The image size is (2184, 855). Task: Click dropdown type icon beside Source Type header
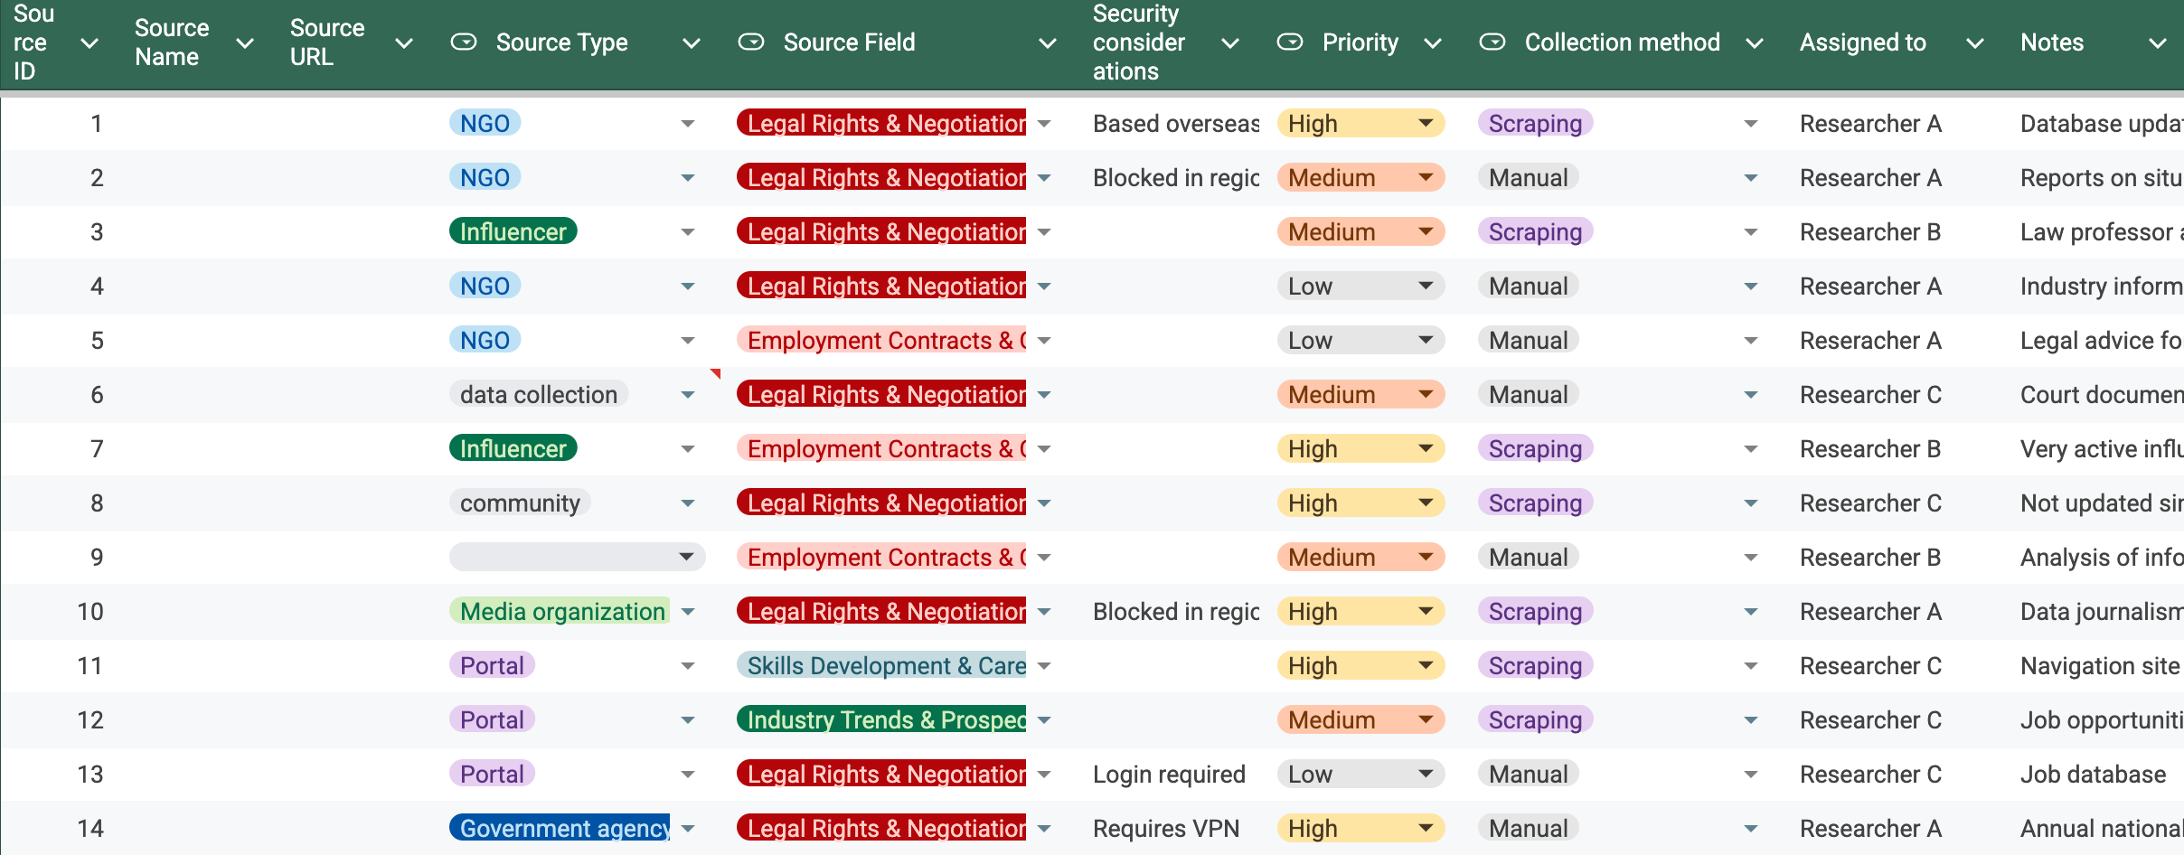[464, 42]
